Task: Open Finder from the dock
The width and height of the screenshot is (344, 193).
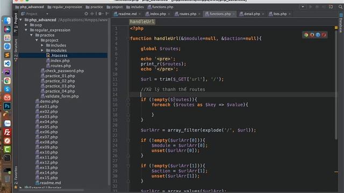Action: coord(7,20)
